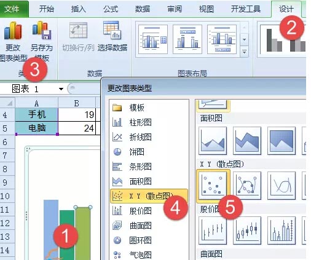Select scatter with only markers subtype
Viewport: 311px width, 260px height.
(213, 186)
